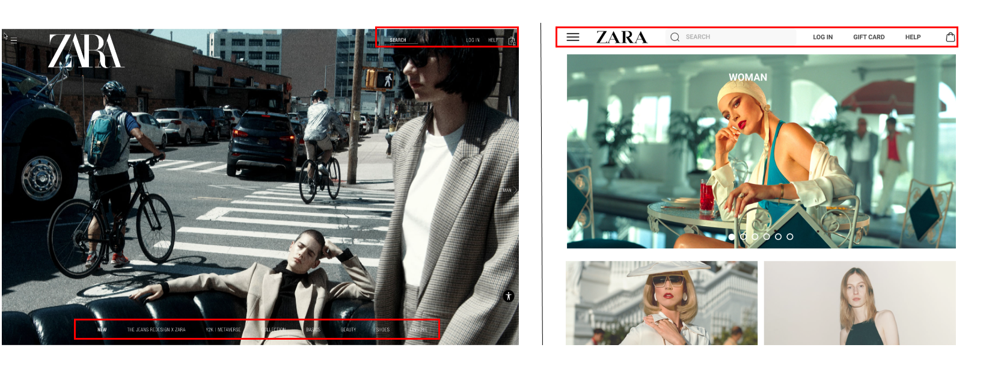Select the third carousel dot
This screenshot has width=995, height=389.
[755, 237]
